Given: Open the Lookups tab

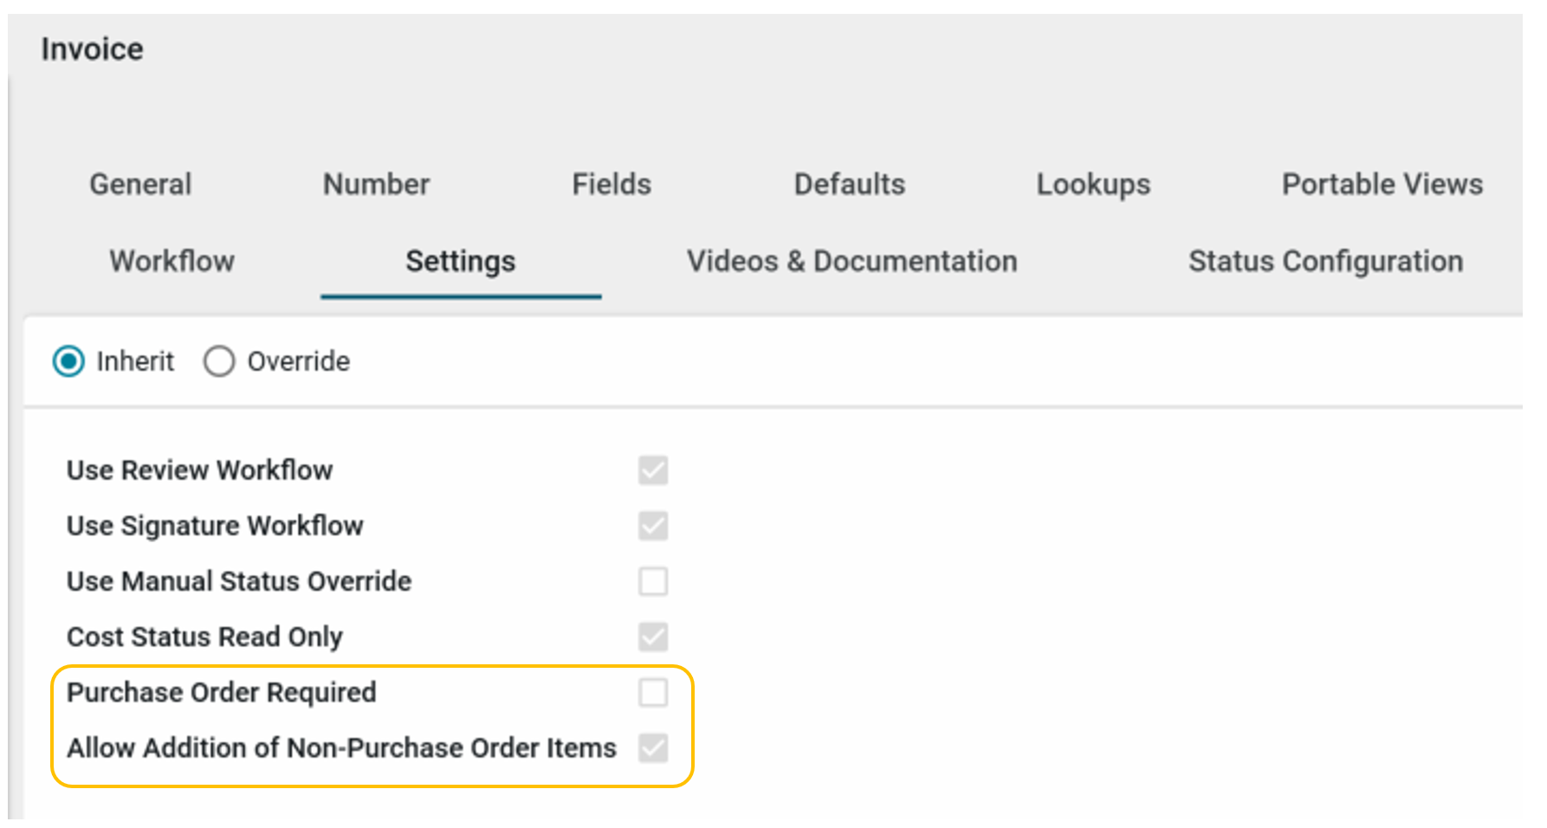Looking at the screenshot, I should (x=1093, y=184).
